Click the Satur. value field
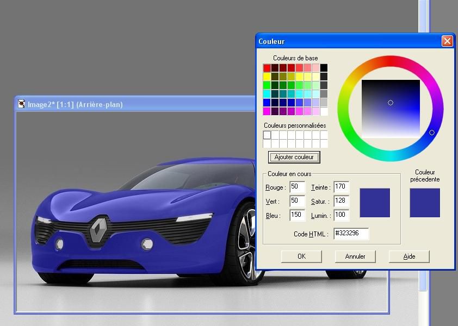The width and height of the screenshot is (458, 326). click(x=342, y=201)
